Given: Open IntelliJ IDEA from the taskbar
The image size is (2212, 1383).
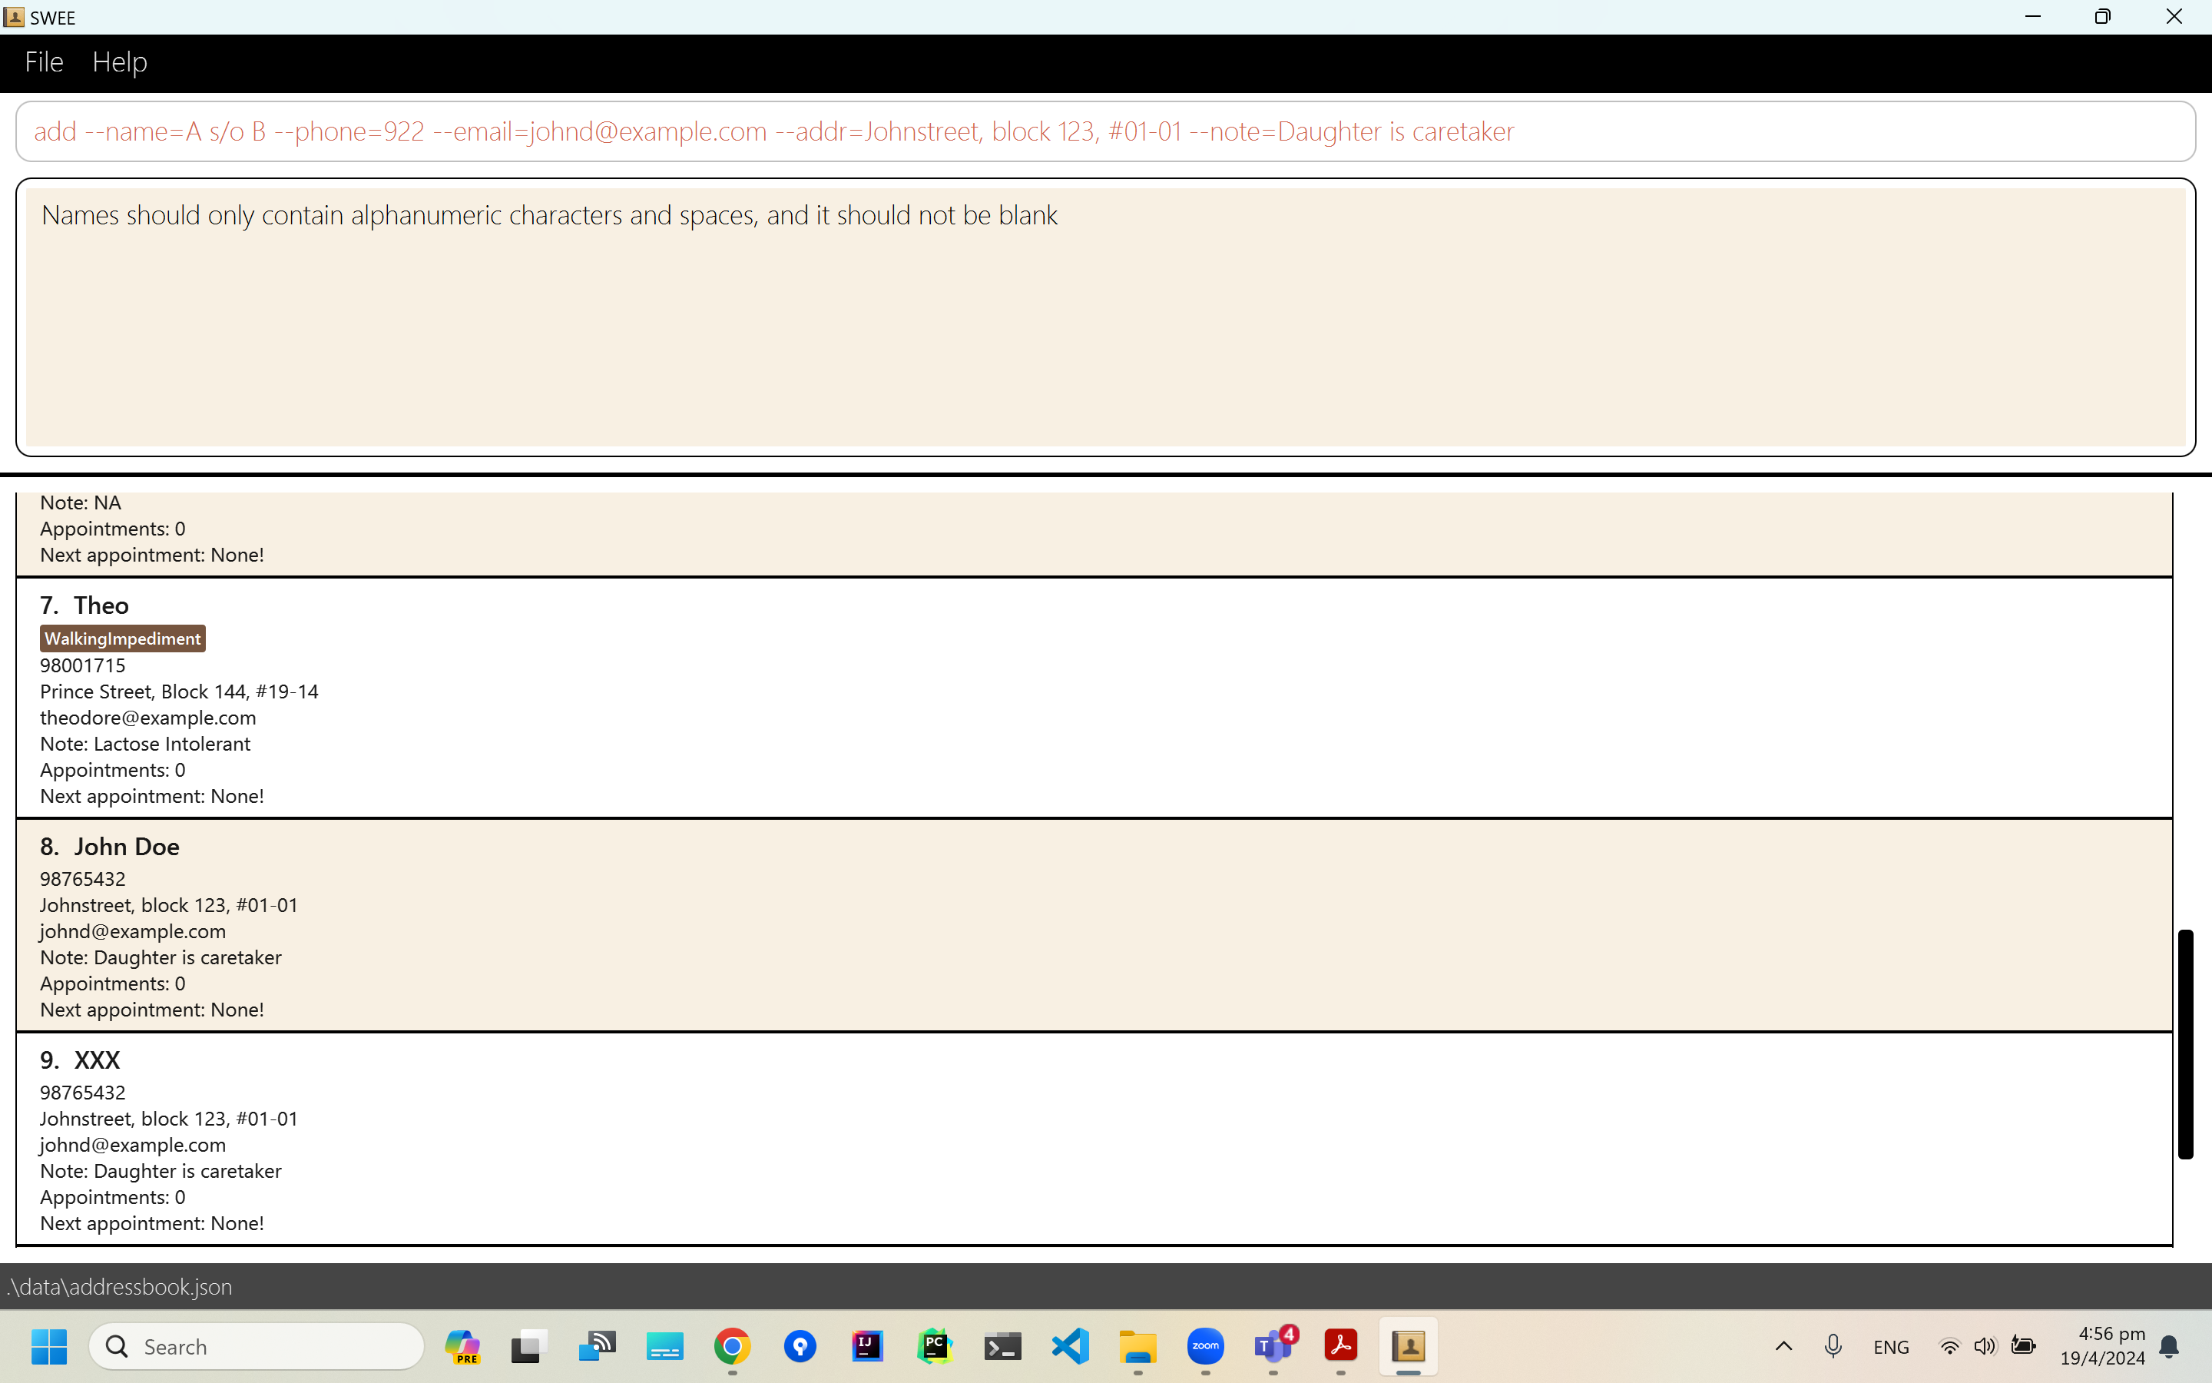Looking at the screenshot, I should point(866,1346).
